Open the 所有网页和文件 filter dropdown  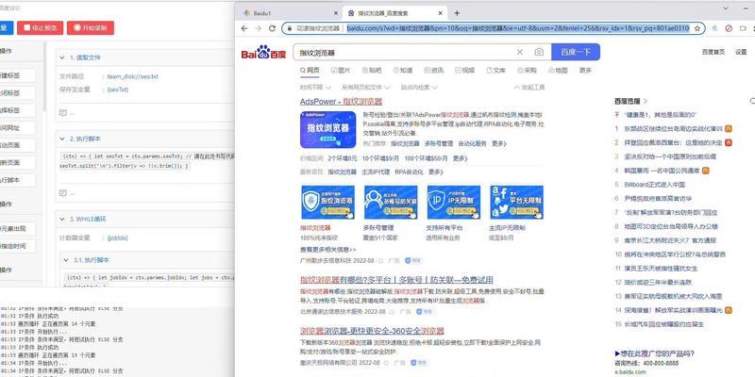pyautogui.click(x=366, y=88)
